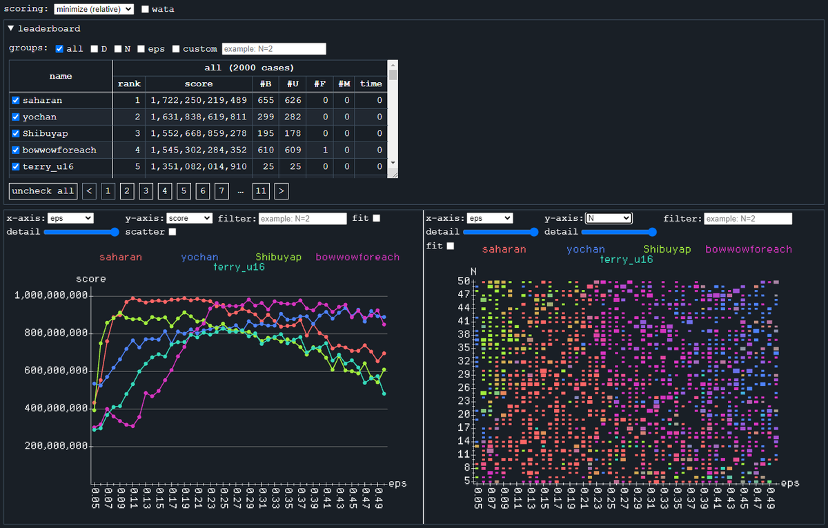
Task: Sort leaderboard by #M column
Action: coord(346,84)
